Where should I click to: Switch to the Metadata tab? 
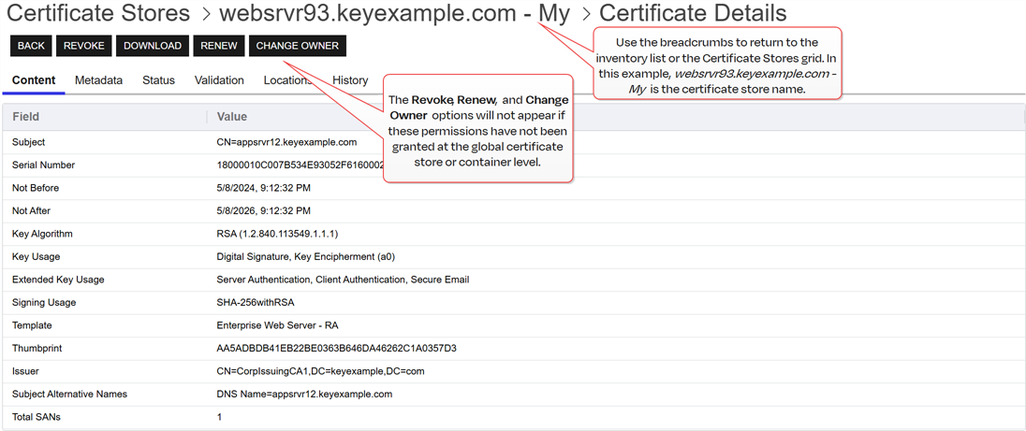98,80
